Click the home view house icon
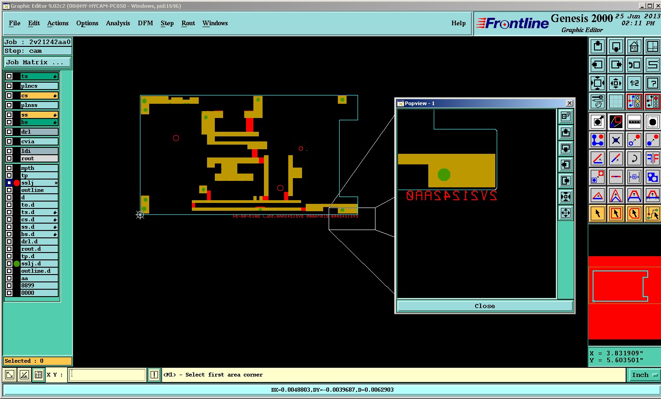Screen dimensions: 661x399 pyautogui.click(x=634, y=46)
